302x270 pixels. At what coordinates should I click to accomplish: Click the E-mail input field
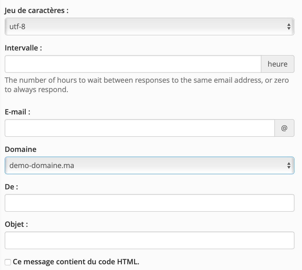140,128
